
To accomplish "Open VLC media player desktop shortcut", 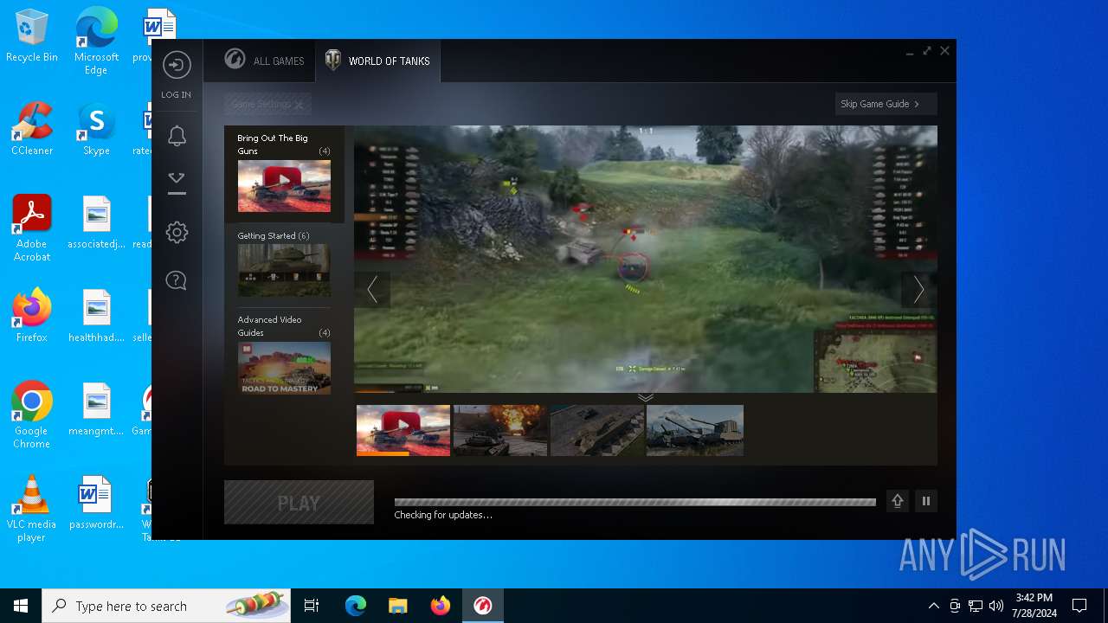I will coord(32,509).
